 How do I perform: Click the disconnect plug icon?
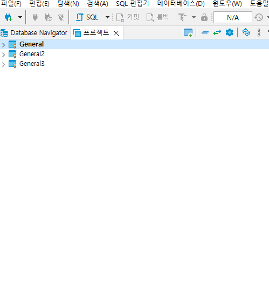point(61,17)
